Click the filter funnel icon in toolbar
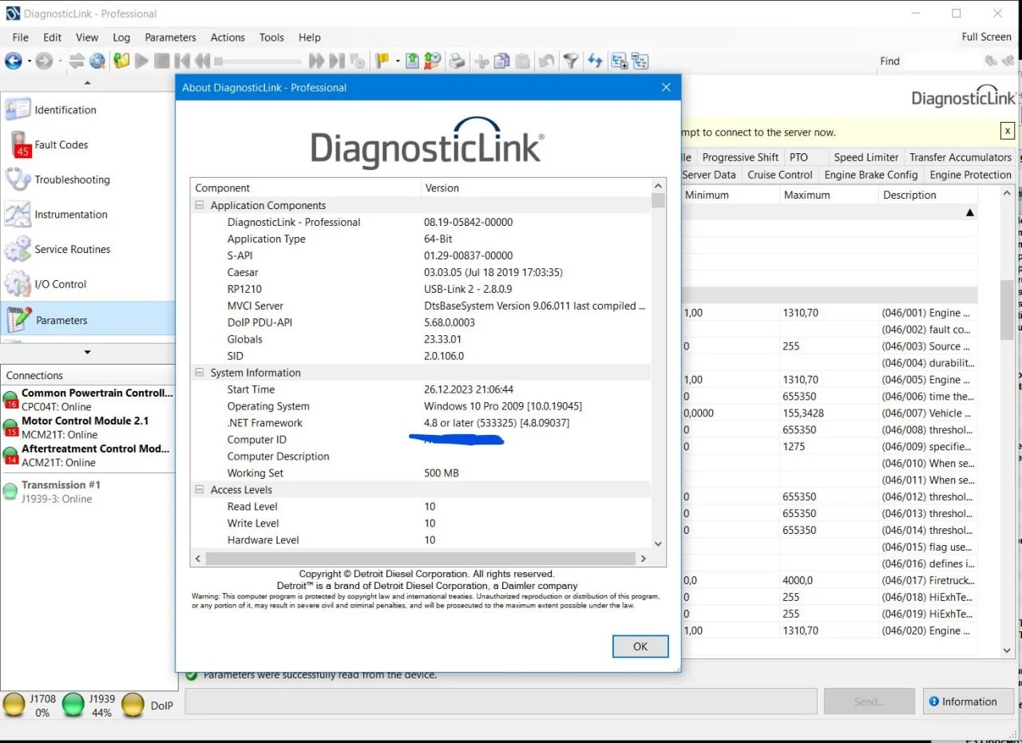Image resolution: width=1022 pixels, height=743 pixels. (571, 61)
